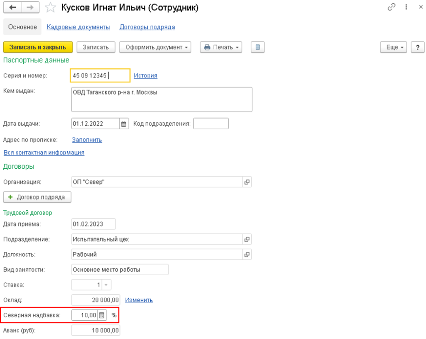
Task: Open calculator in Северная надбавка field
Action: pos(102,315)
